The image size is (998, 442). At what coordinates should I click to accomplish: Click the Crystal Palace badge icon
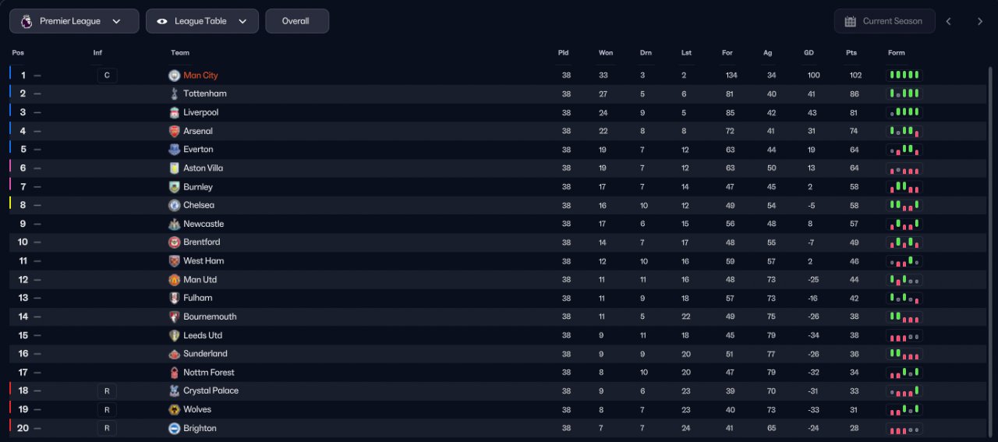coord(174,391)
